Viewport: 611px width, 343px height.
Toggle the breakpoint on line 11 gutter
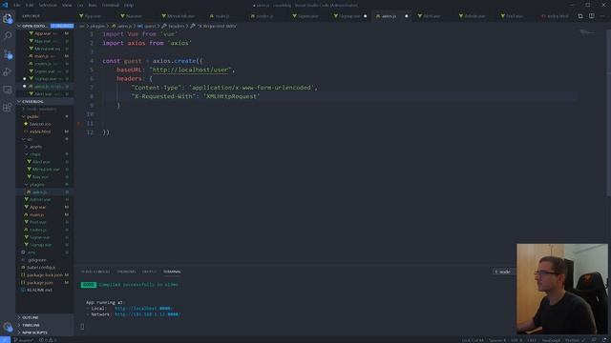78,123
